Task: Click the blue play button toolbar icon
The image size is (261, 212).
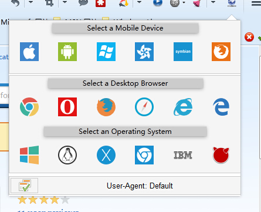Action: 158,3
